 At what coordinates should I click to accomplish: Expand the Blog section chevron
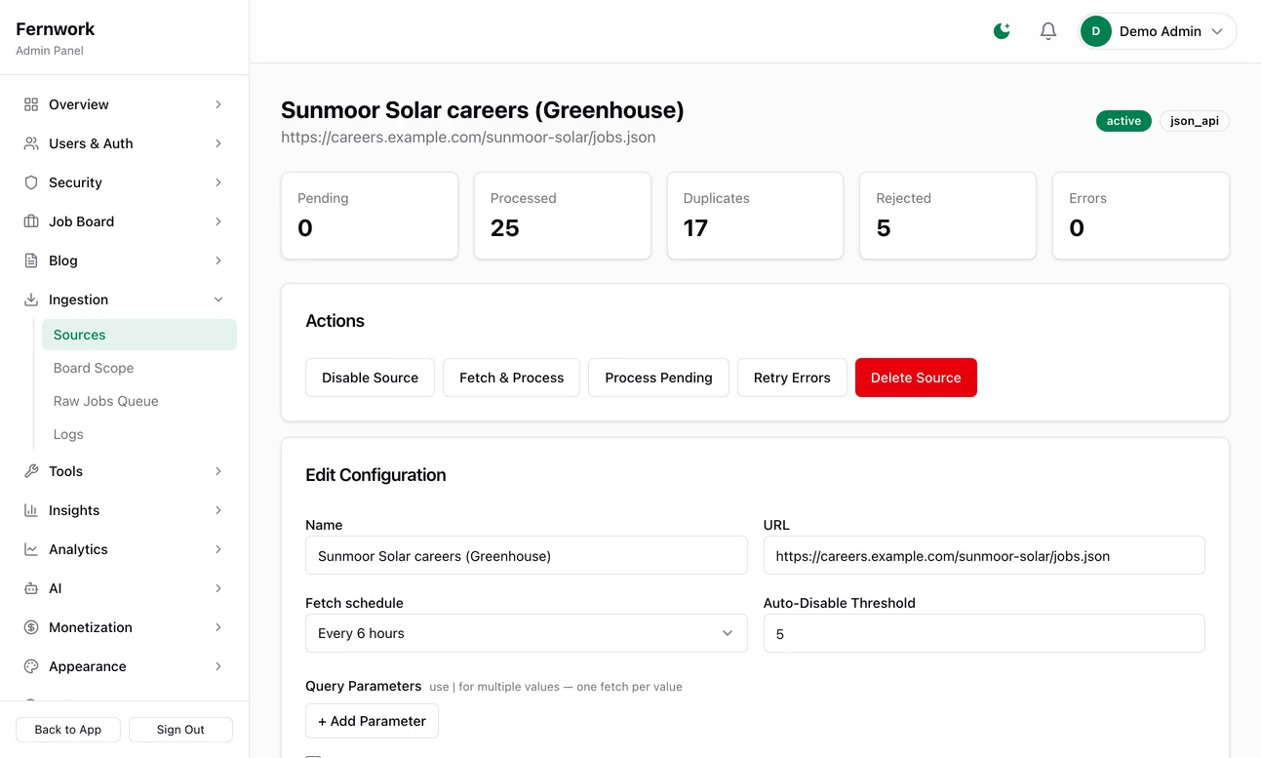click(218, 260)
